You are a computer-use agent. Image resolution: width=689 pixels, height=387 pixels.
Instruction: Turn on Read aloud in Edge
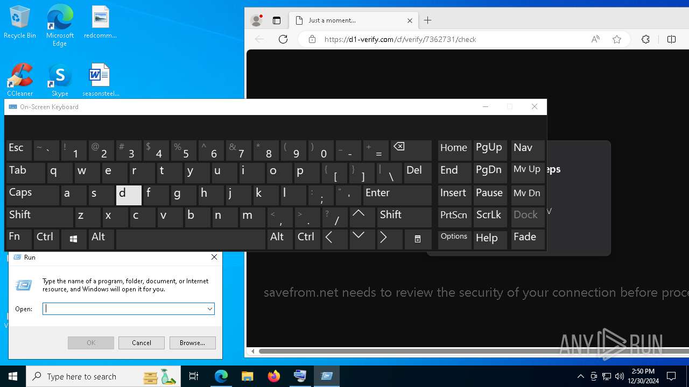[595, 39]
